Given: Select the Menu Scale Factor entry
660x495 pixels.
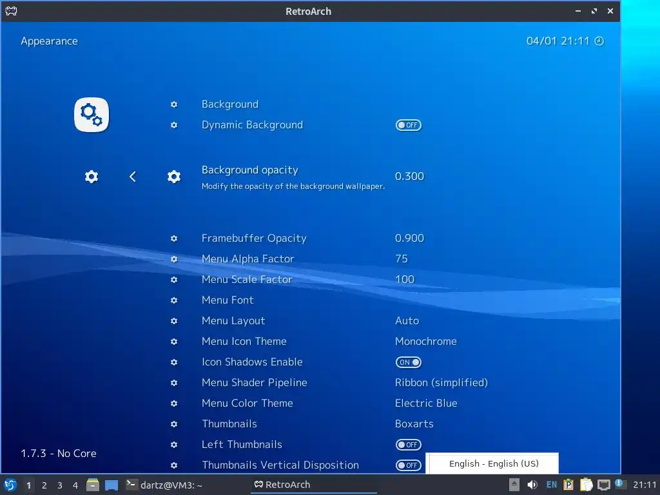Looking at the screenshot, I should (x=247, y=280).
